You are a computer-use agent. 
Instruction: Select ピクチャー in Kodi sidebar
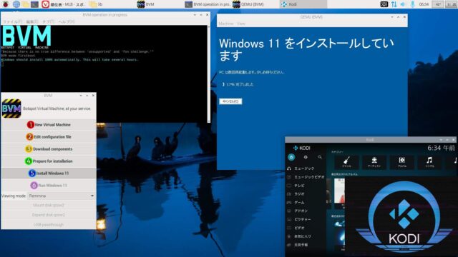pyautogui.click(x=306, y=219)
